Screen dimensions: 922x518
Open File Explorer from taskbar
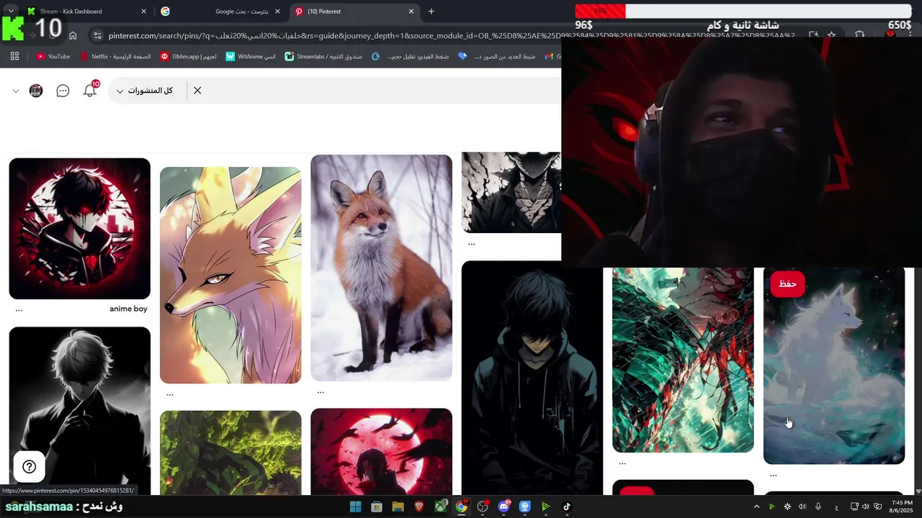coord(398,506)
